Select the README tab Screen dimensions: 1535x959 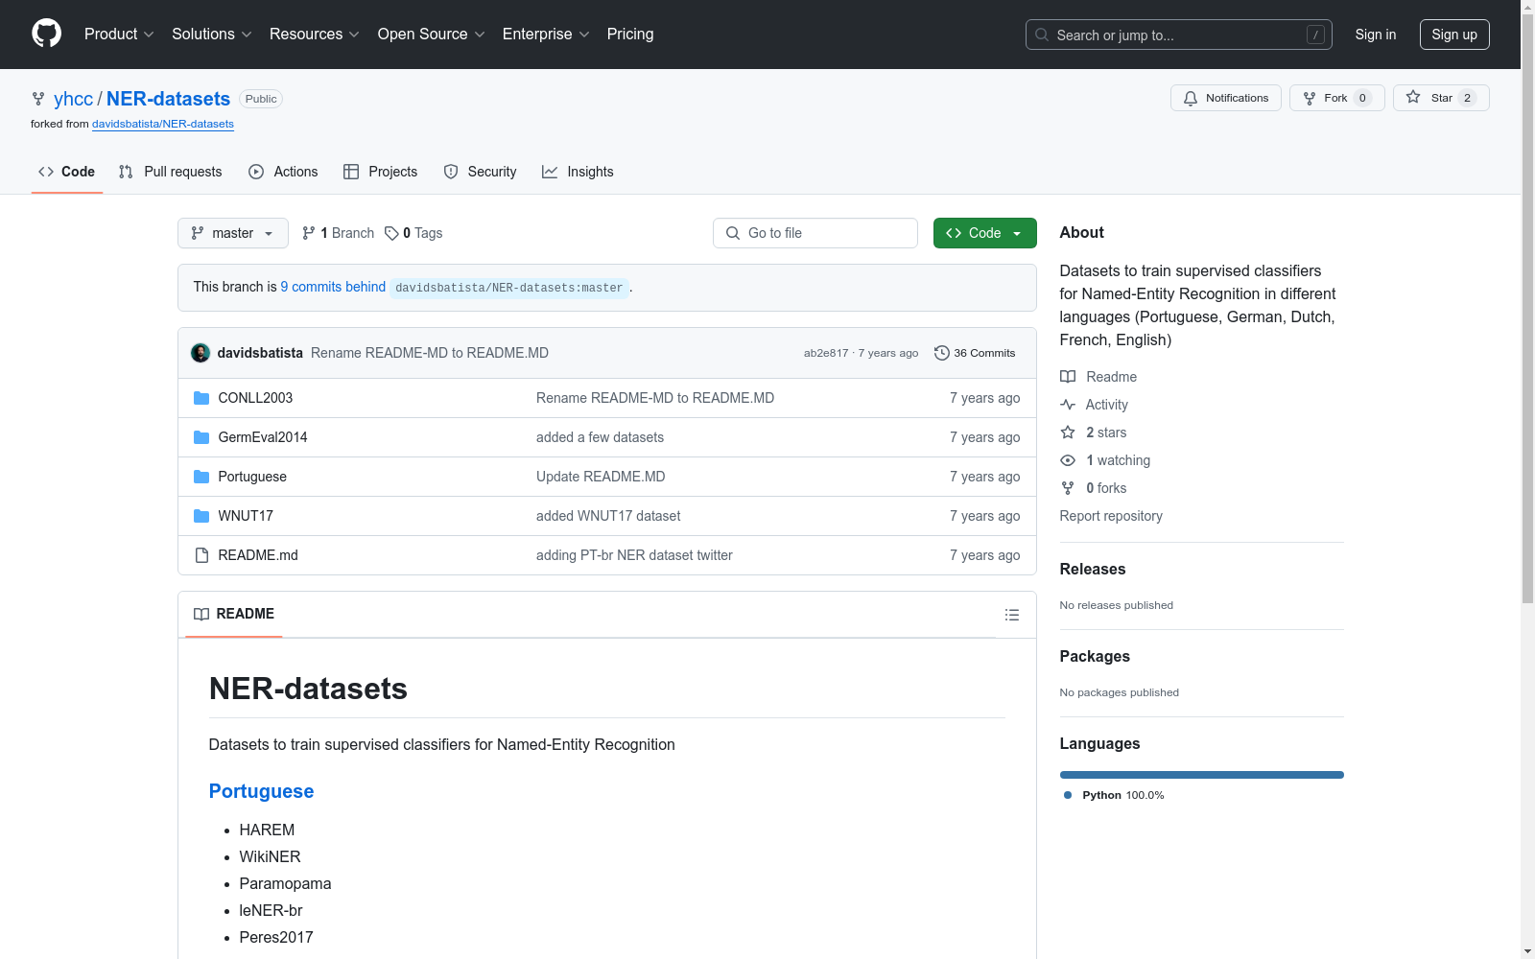(234, 614)
